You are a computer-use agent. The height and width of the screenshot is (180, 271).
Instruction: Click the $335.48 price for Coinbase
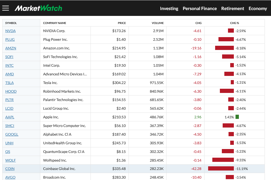pyautogui.click(x=119, y=169)
